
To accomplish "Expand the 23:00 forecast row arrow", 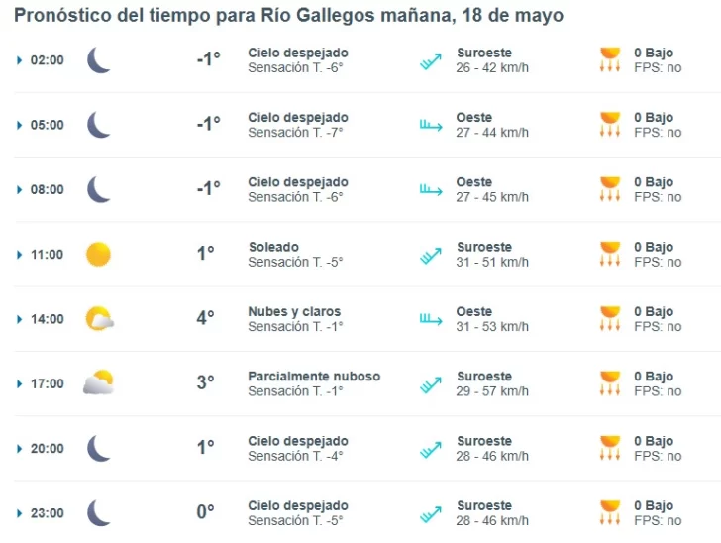I will coord(19,513).
